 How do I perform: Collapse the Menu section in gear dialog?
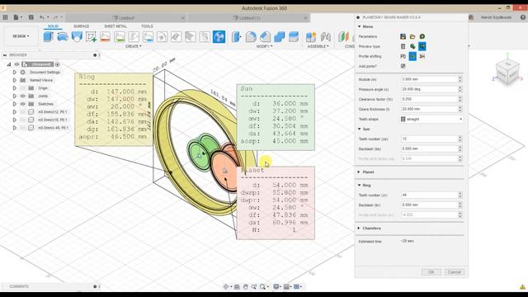359,26
